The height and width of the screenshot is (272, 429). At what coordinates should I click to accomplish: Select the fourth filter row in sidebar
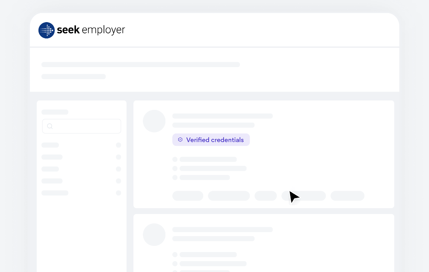click(52, 181)
